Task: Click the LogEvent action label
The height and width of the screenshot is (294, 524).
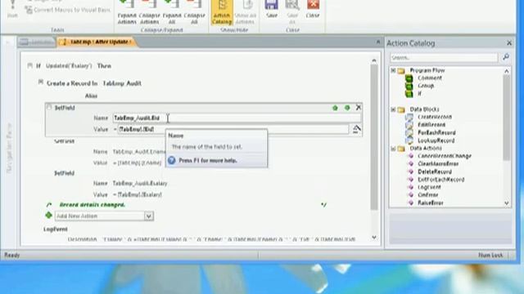Action: click(x=56, y=229)
